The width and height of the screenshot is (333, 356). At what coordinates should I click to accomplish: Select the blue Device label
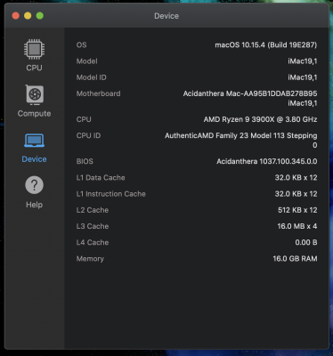34,159
